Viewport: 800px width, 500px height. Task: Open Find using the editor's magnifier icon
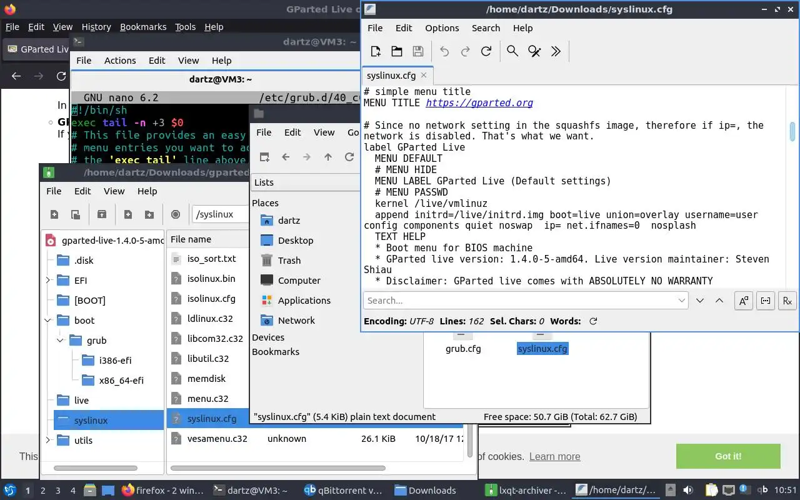point(512,51)
